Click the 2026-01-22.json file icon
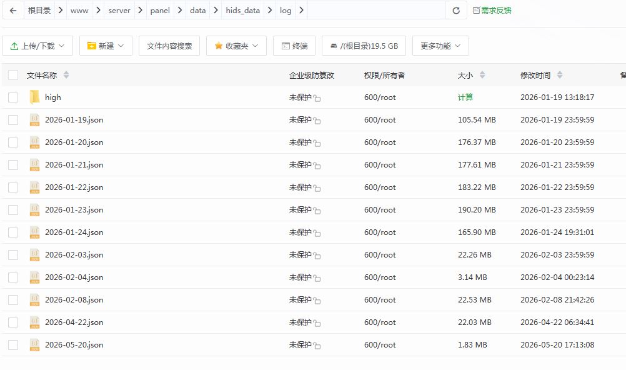Viewport: 626px width, 370px height. tap(35, 187)
